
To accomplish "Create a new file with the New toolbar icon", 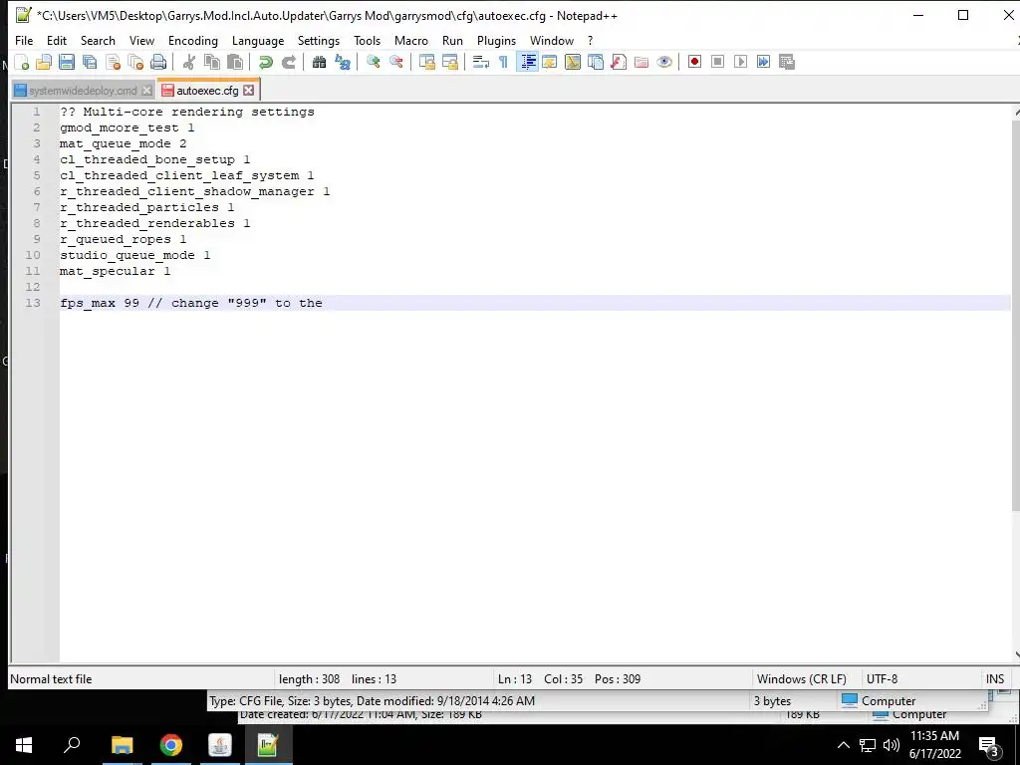I will pos(22,62).
